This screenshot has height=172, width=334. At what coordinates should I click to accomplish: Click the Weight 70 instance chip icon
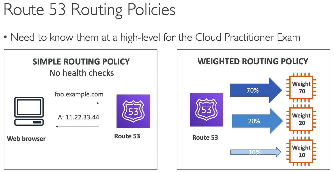click(x=301, y=87)
